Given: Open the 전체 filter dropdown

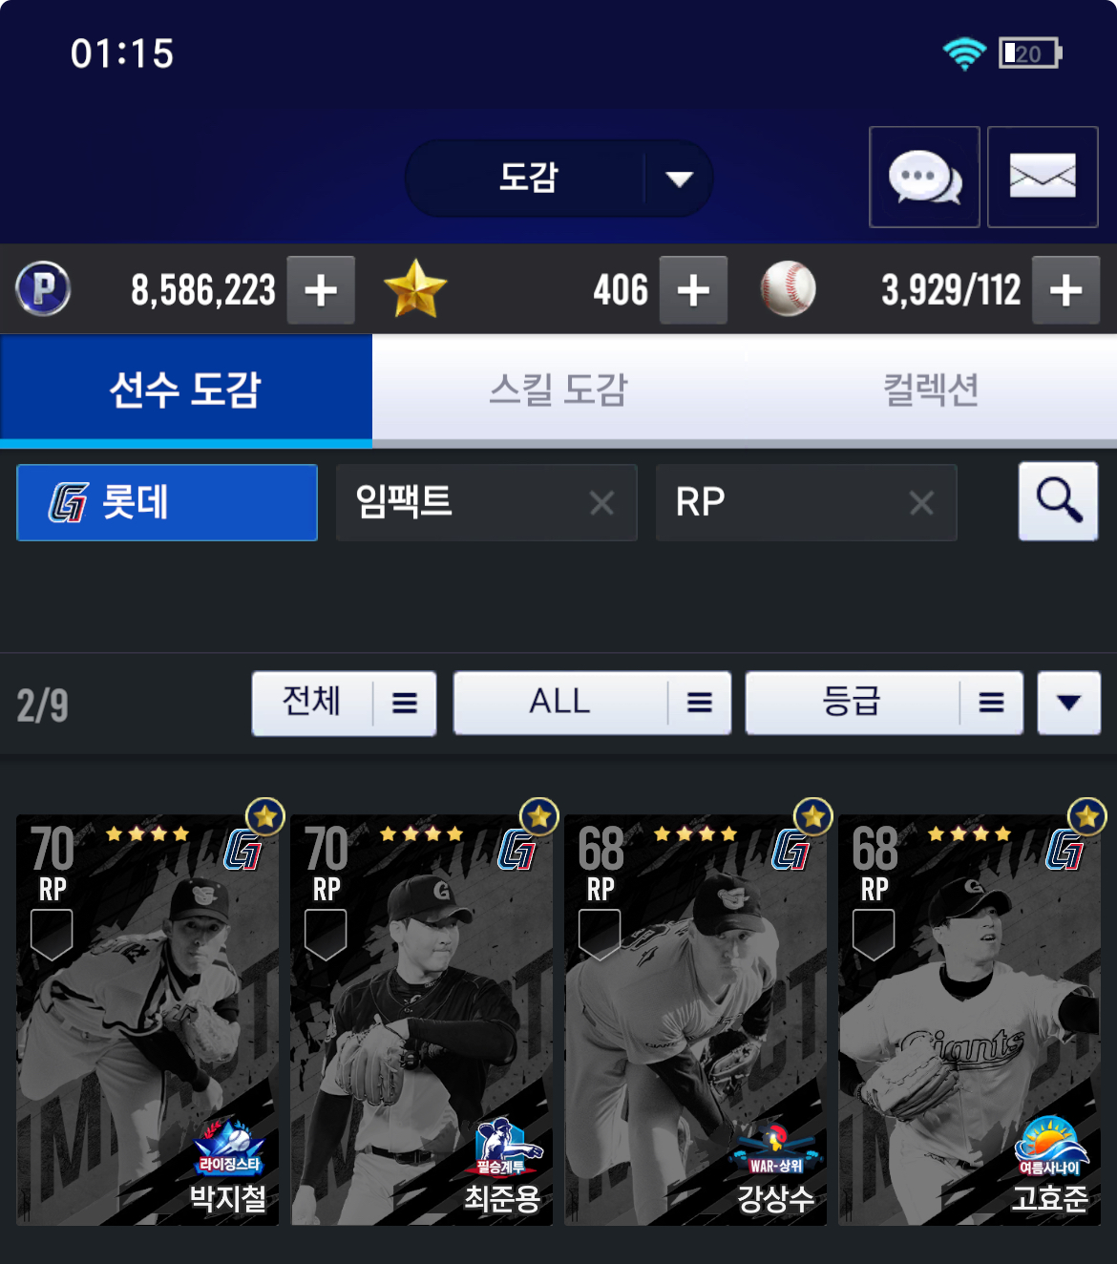Looking at the screenshot, I should point(344,704).
